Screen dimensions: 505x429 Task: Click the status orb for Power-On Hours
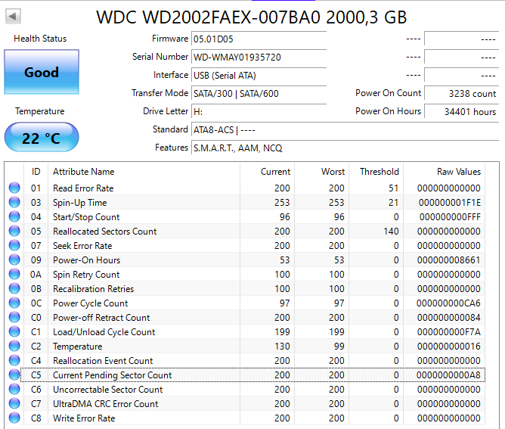tap(14, 260)
